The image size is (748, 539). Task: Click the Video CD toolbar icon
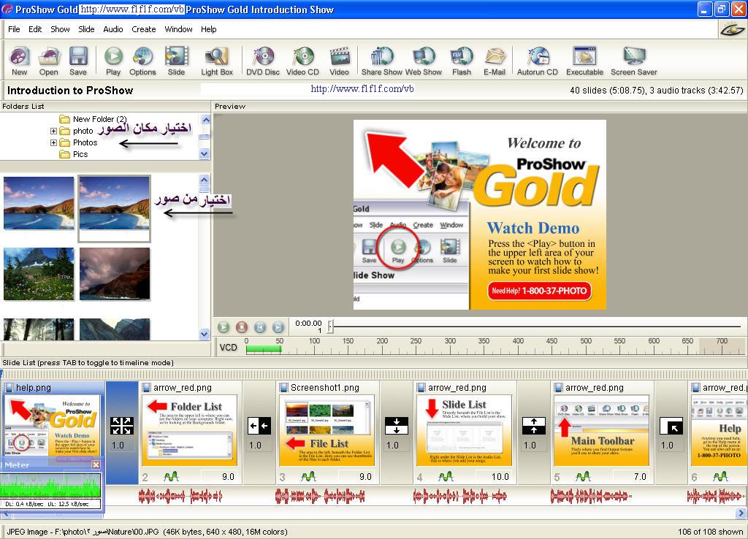(x=302, y=61)
